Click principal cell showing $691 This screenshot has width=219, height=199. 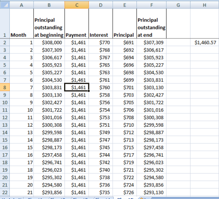pyautogui.click(x=125, y=43)
